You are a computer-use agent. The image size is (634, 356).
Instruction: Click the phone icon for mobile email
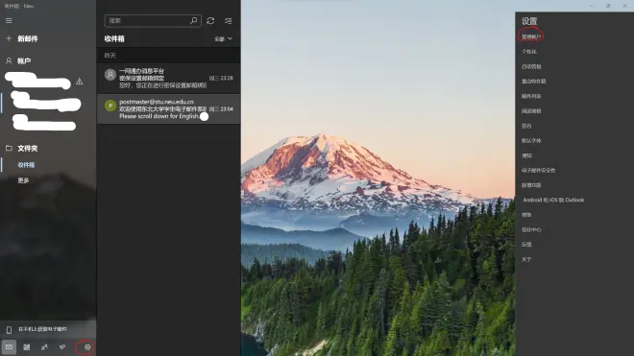pyautogui.click(x=9, y=330)
